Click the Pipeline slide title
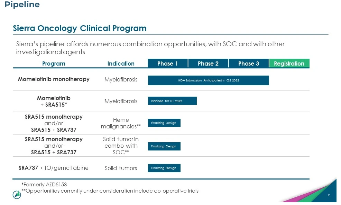Screen dimensions: 341x205 (x=22, y=5)
